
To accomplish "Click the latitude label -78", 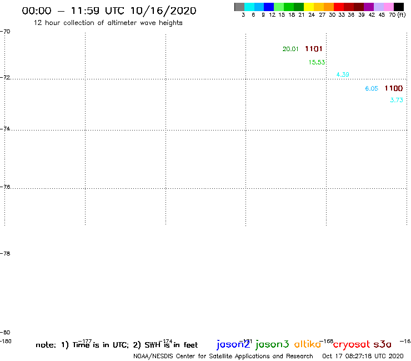I will click(x=5, y=253).
